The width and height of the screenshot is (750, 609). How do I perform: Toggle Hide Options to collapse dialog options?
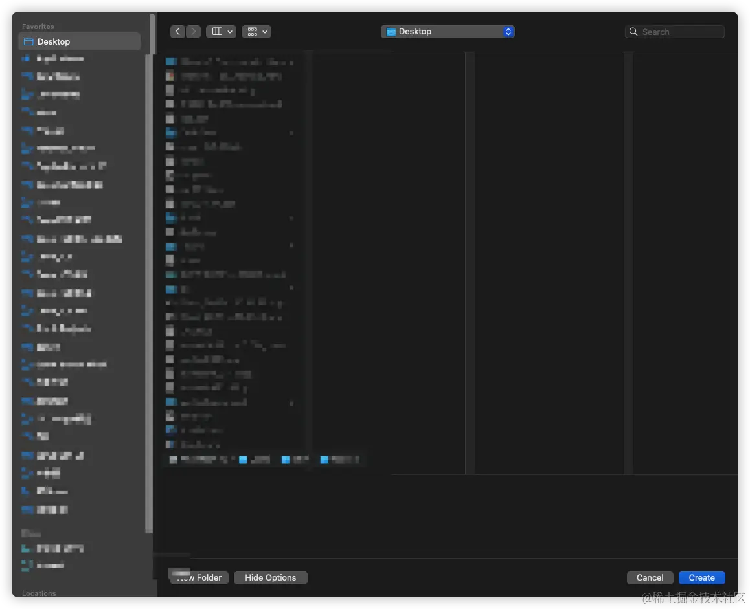click(270, 577)
